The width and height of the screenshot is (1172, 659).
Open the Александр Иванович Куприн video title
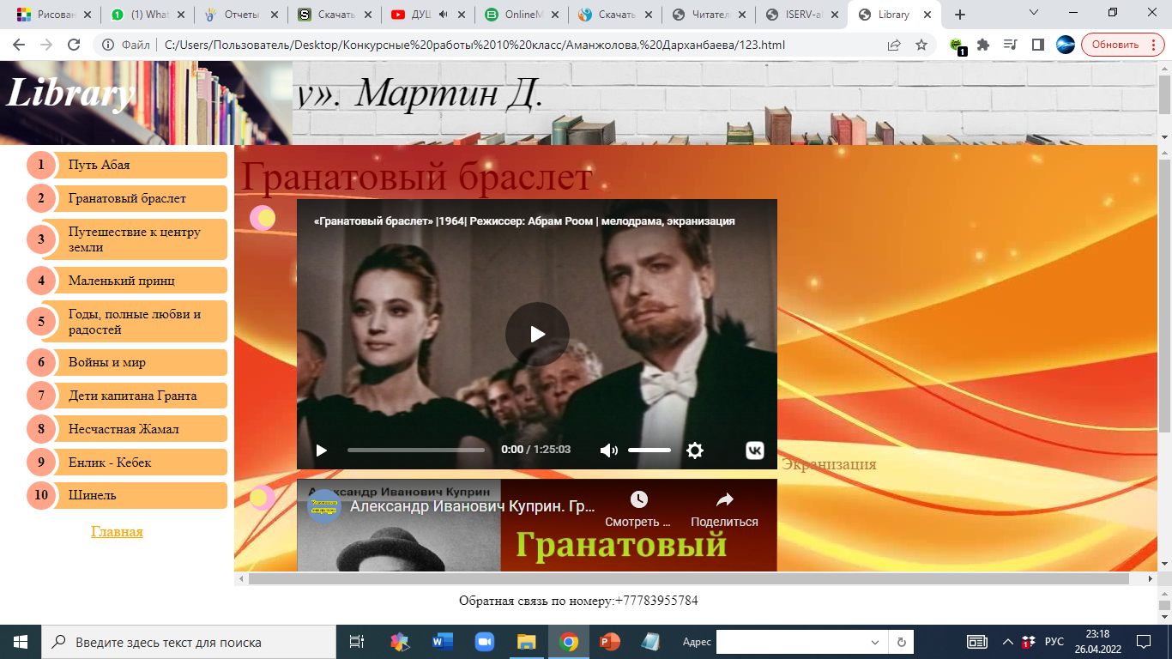[473, 506]
